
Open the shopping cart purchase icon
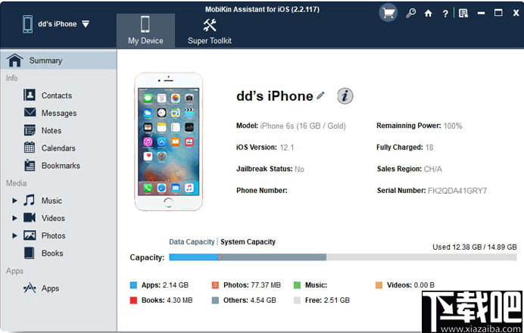pos(388,13)
